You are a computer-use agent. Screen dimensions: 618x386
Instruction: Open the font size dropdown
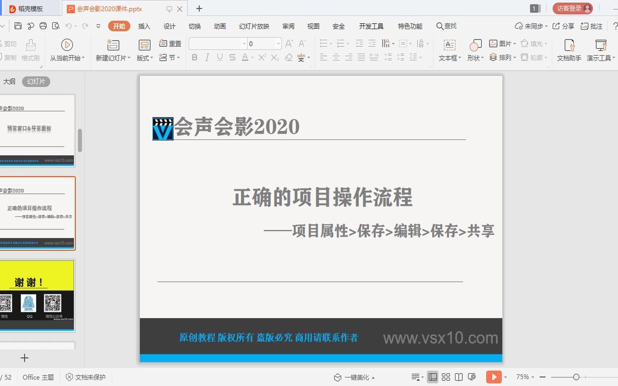coord(278,44)
